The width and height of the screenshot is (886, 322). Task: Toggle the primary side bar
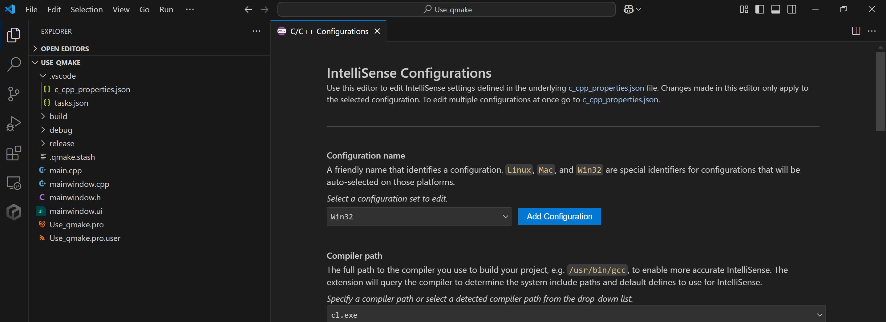coord(760,9)
